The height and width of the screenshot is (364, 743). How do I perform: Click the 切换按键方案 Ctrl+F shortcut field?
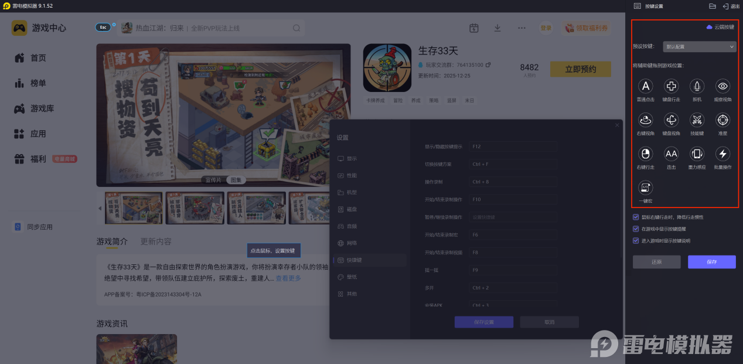pyautogui.click(x=513, y=164)
